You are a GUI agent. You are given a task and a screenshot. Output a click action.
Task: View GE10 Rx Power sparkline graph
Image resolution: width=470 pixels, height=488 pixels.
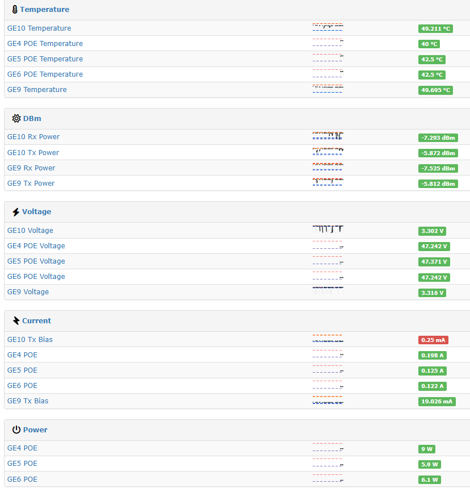[328, 136]
